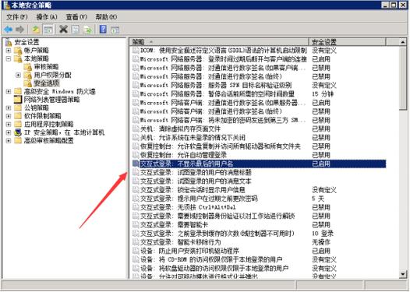Select policy 交互式登录: 提示用户在过期之前更改密码
This screenshot has height=292, width=410.
[x=199, y=199]
